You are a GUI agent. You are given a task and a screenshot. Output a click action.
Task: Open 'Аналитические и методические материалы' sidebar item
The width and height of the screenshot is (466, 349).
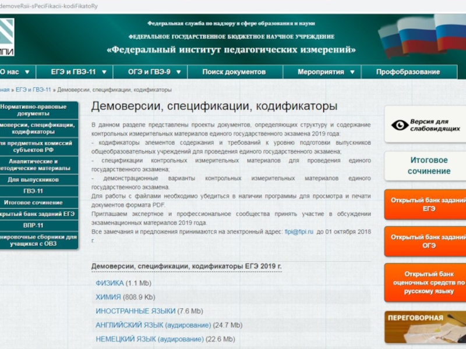point(38,165)
